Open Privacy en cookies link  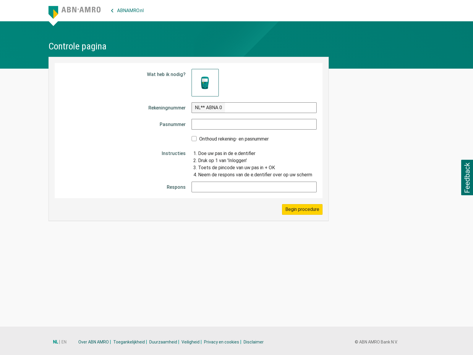pyautogui.click(x=221, y=342)
